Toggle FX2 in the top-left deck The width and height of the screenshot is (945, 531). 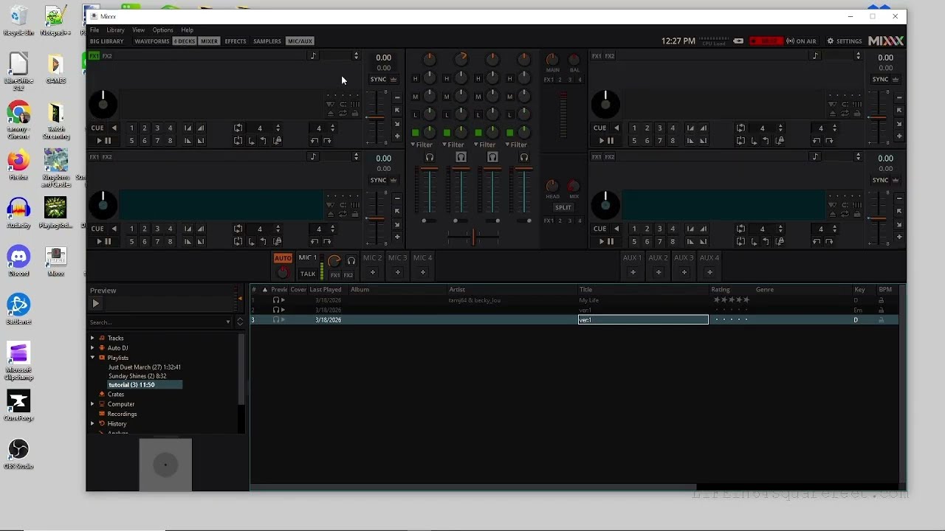[x=107, y=56]
